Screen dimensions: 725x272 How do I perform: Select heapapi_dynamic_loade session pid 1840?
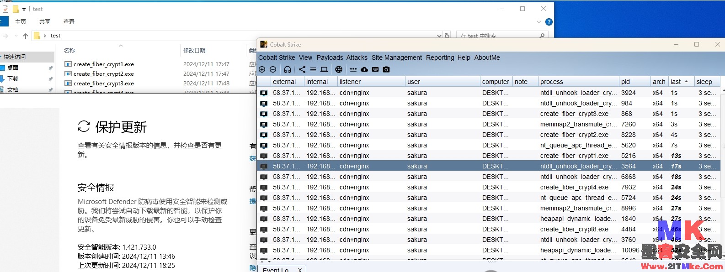[x=489, y=219]
